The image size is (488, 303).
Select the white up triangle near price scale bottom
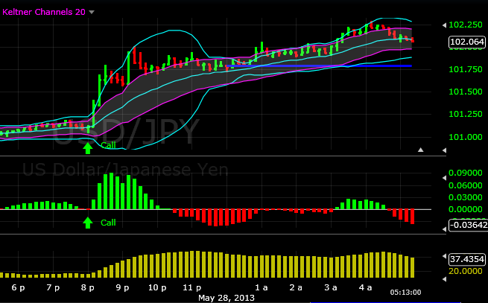[x=421, y=150]
